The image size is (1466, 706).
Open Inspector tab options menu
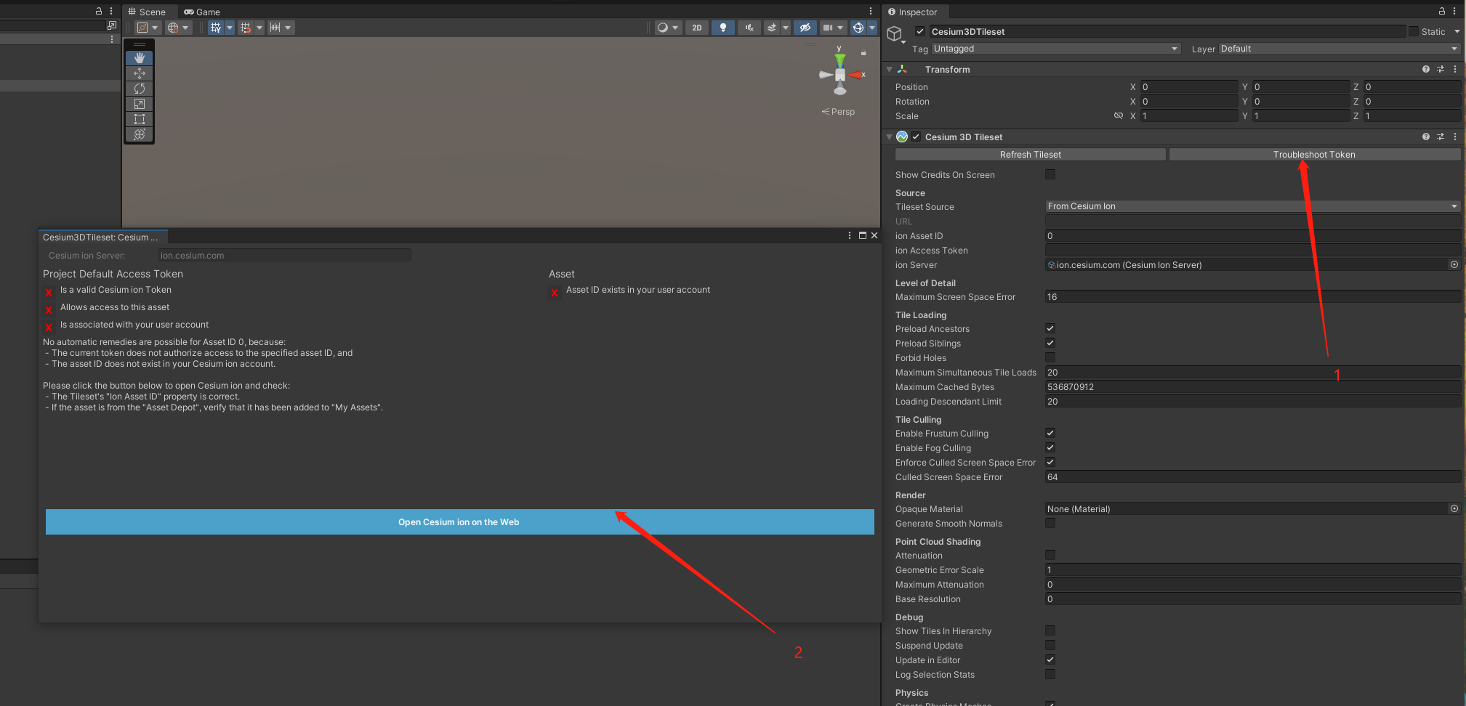[x=1455, y=11]
